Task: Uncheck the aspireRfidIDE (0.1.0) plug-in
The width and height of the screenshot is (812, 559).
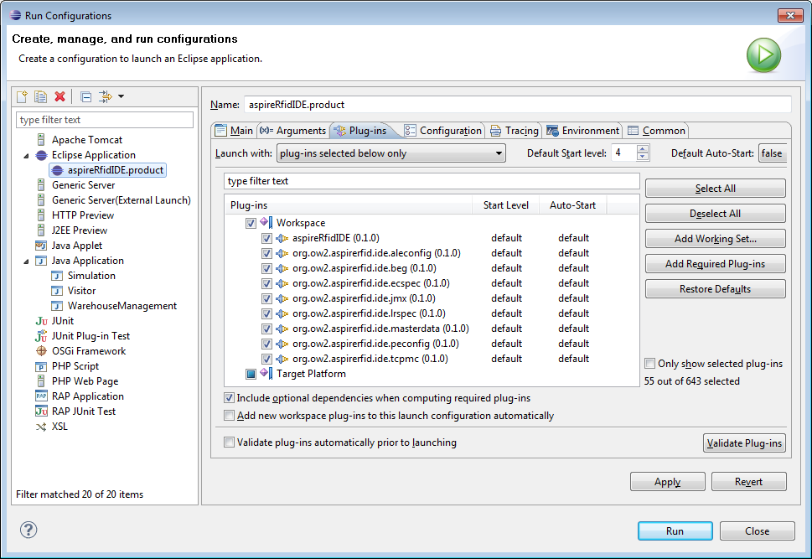Action: pos(266,238)
